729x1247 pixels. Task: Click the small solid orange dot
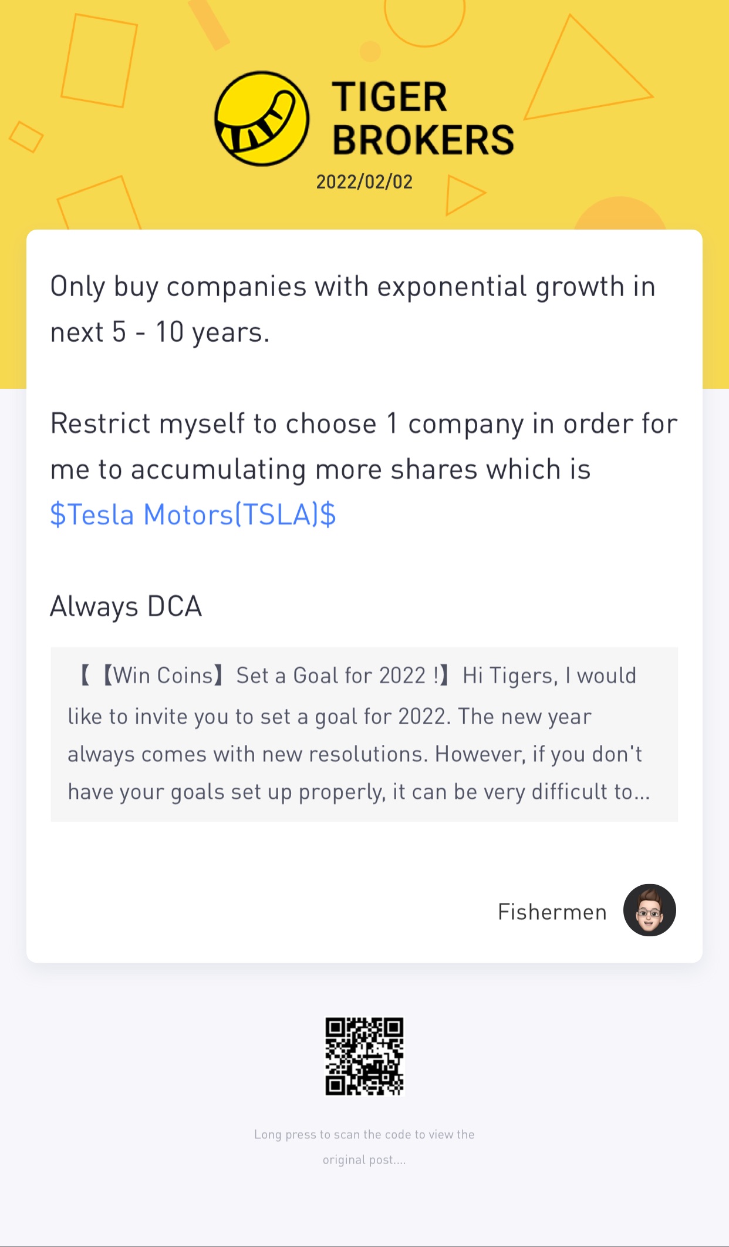click(x=370, y=52)
